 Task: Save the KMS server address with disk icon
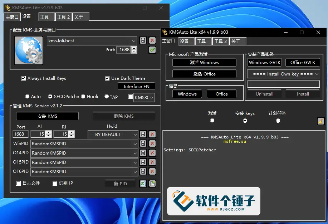(143, 40)
